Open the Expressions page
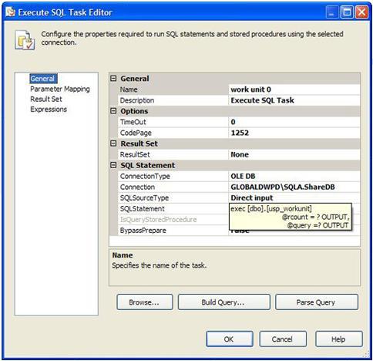This screenshot has width=373, height=361. pyautogui.click(x=49, y=110)
